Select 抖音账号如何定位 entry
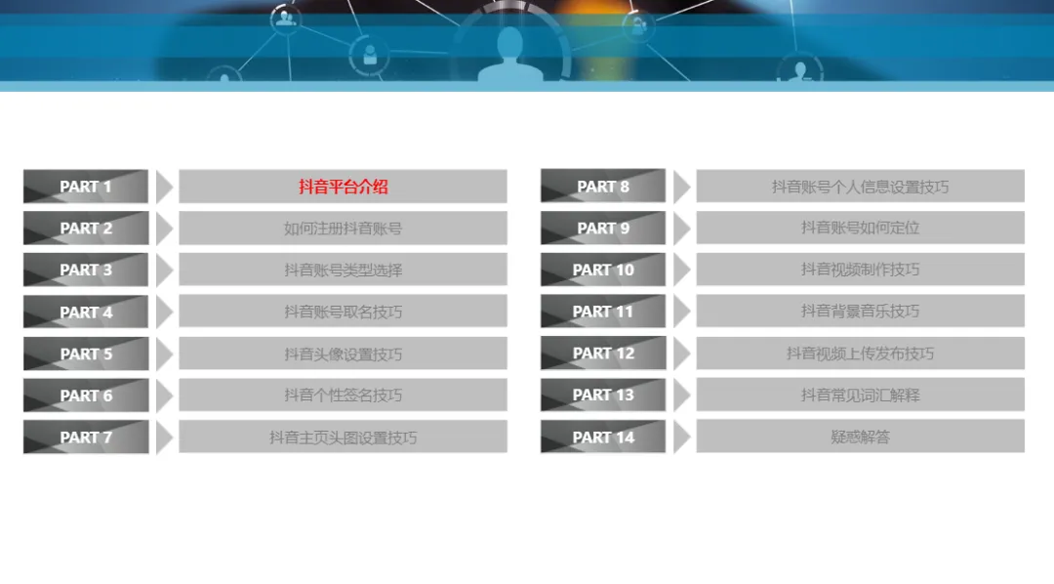Image resolution: width=1054 pixels, height=584 pixels. point(861,228)
